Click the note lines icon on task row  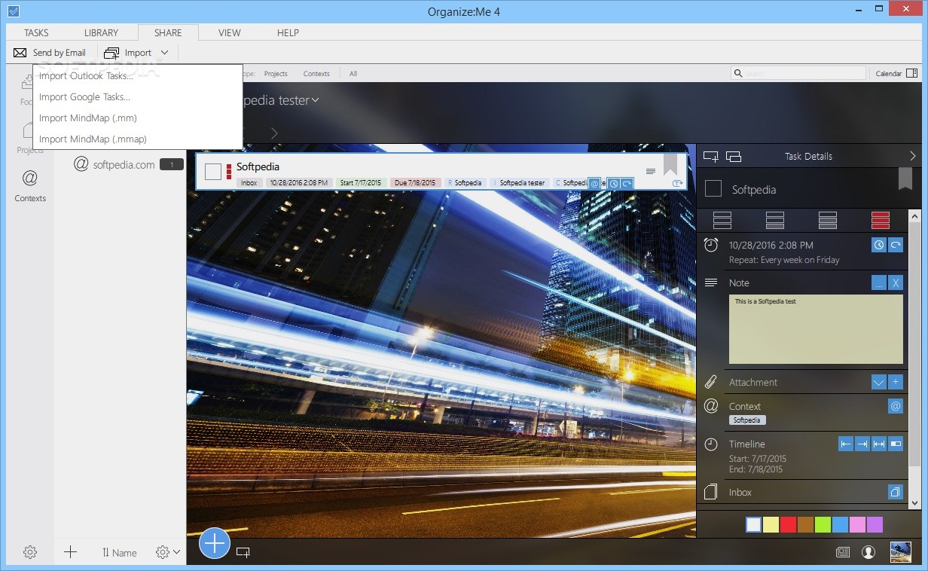[651, 172]
